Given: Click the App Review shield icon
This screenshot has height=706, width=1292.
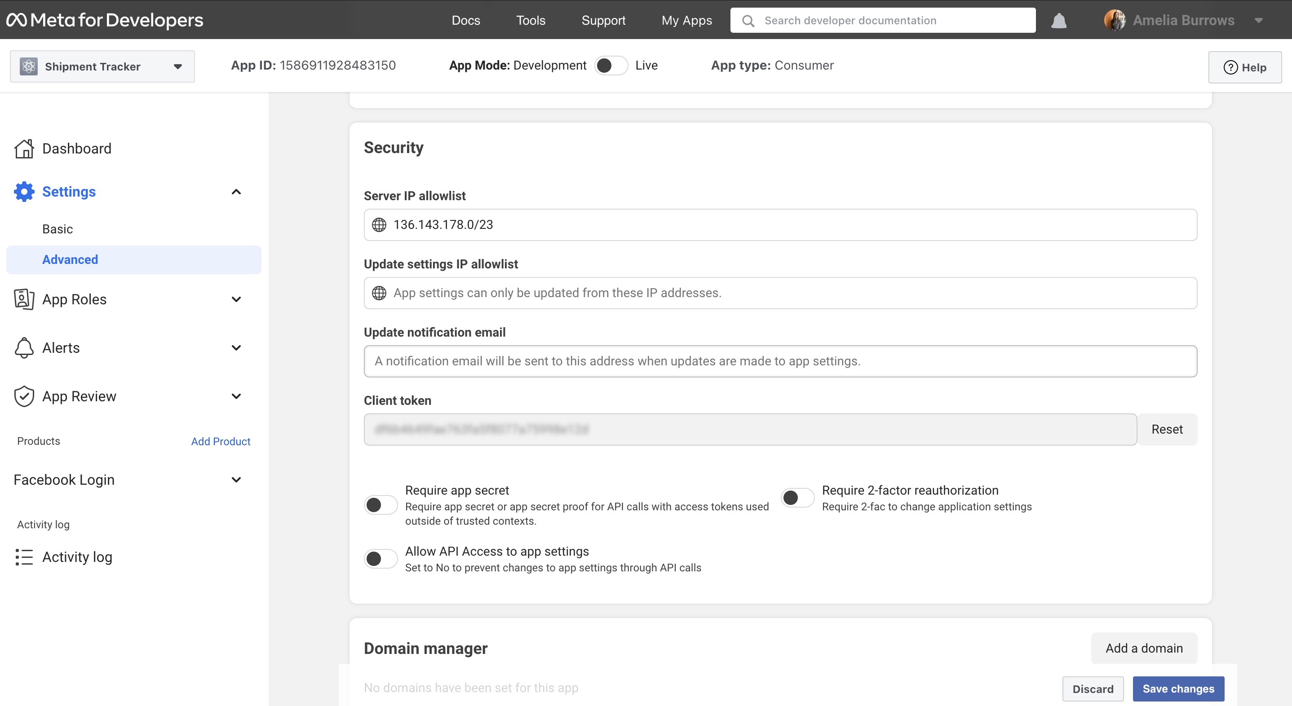Looking at the screenshot, I should (x=23, y=396).
